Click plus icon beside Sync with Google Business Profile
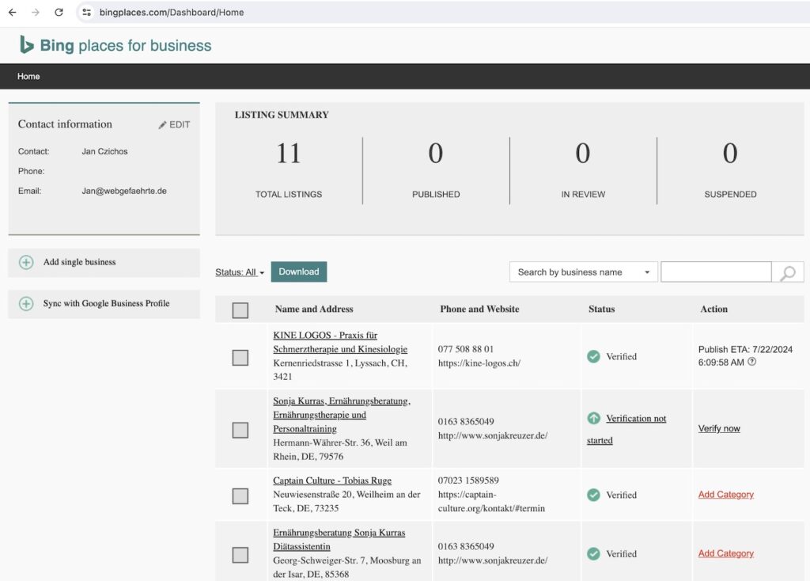 26,303
